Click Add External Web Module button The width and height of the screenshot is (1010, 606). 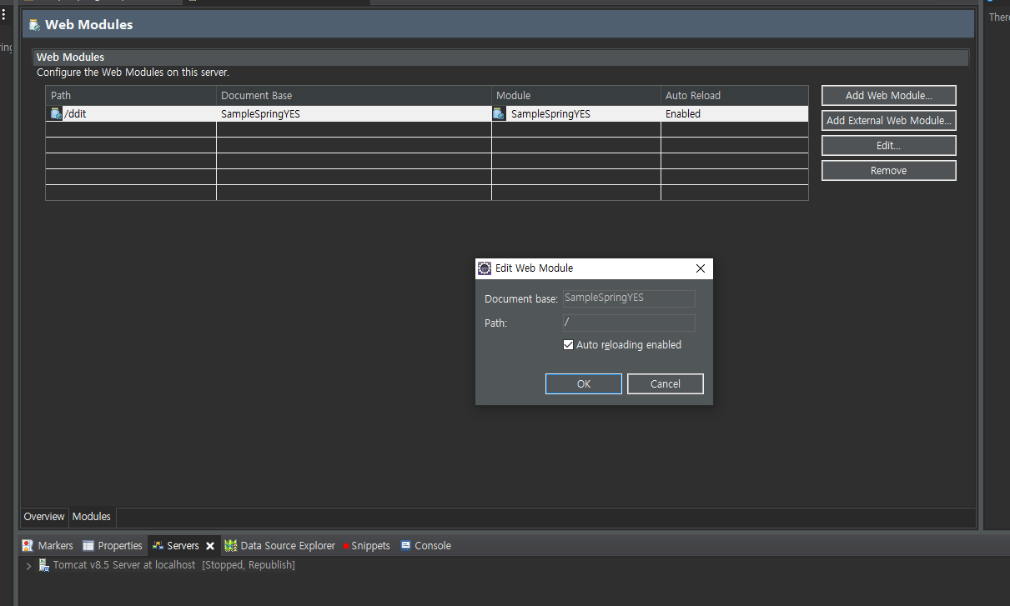click(x=888, y=120)
